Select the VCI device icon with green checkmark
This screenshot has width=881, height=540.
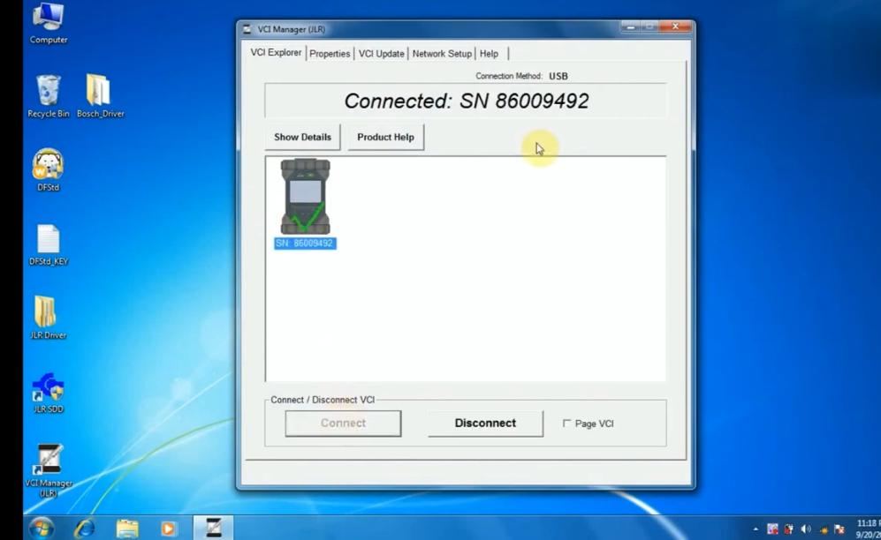[x=306, y=196]
